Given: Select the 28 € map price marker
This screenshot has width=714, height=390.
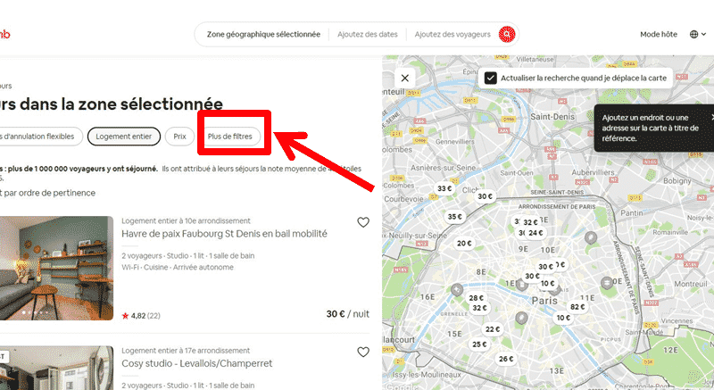Looking at the screenshot, I should tap(476, 297).
